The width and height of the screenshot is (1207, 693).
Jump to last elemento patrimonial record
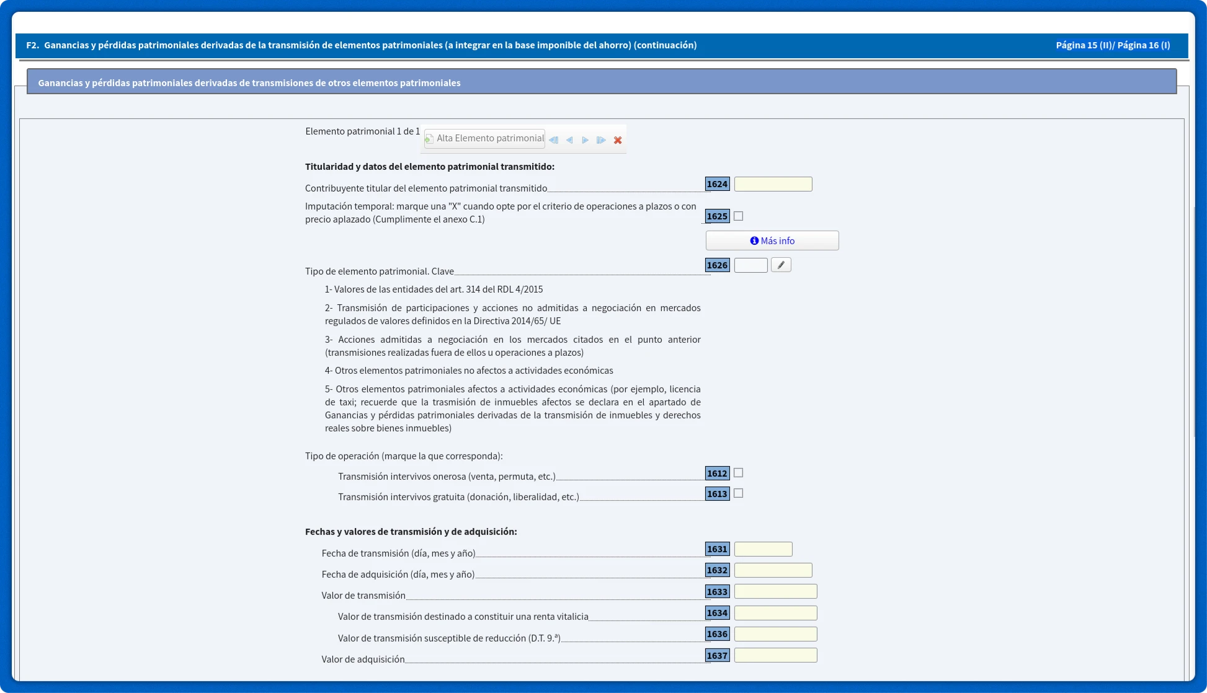coord(601,140)
